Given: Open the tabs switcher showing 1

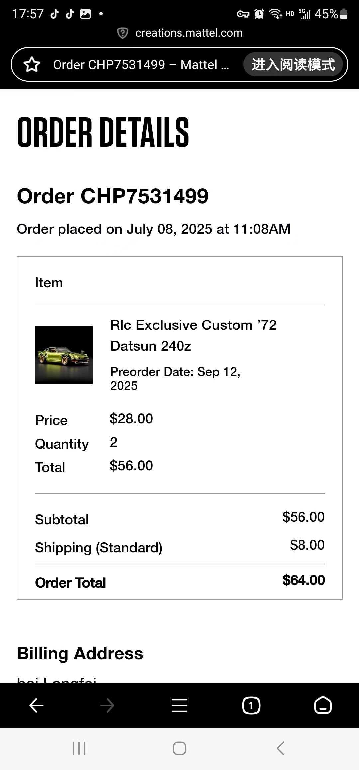Looking at the screenshot, I should click(x=251, y=705).
